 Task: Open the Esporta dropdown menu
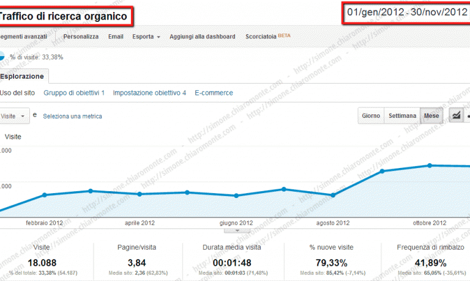[x=146, y=37]
